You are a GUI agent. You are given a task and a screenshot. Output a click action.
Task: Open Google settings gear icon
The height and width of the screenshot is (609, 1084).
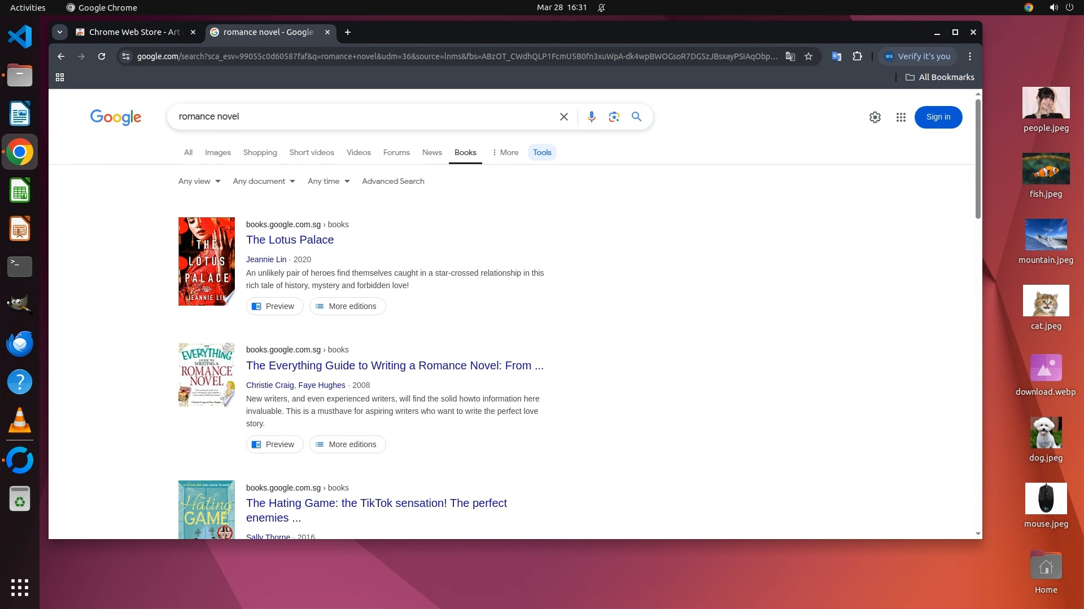875,117
